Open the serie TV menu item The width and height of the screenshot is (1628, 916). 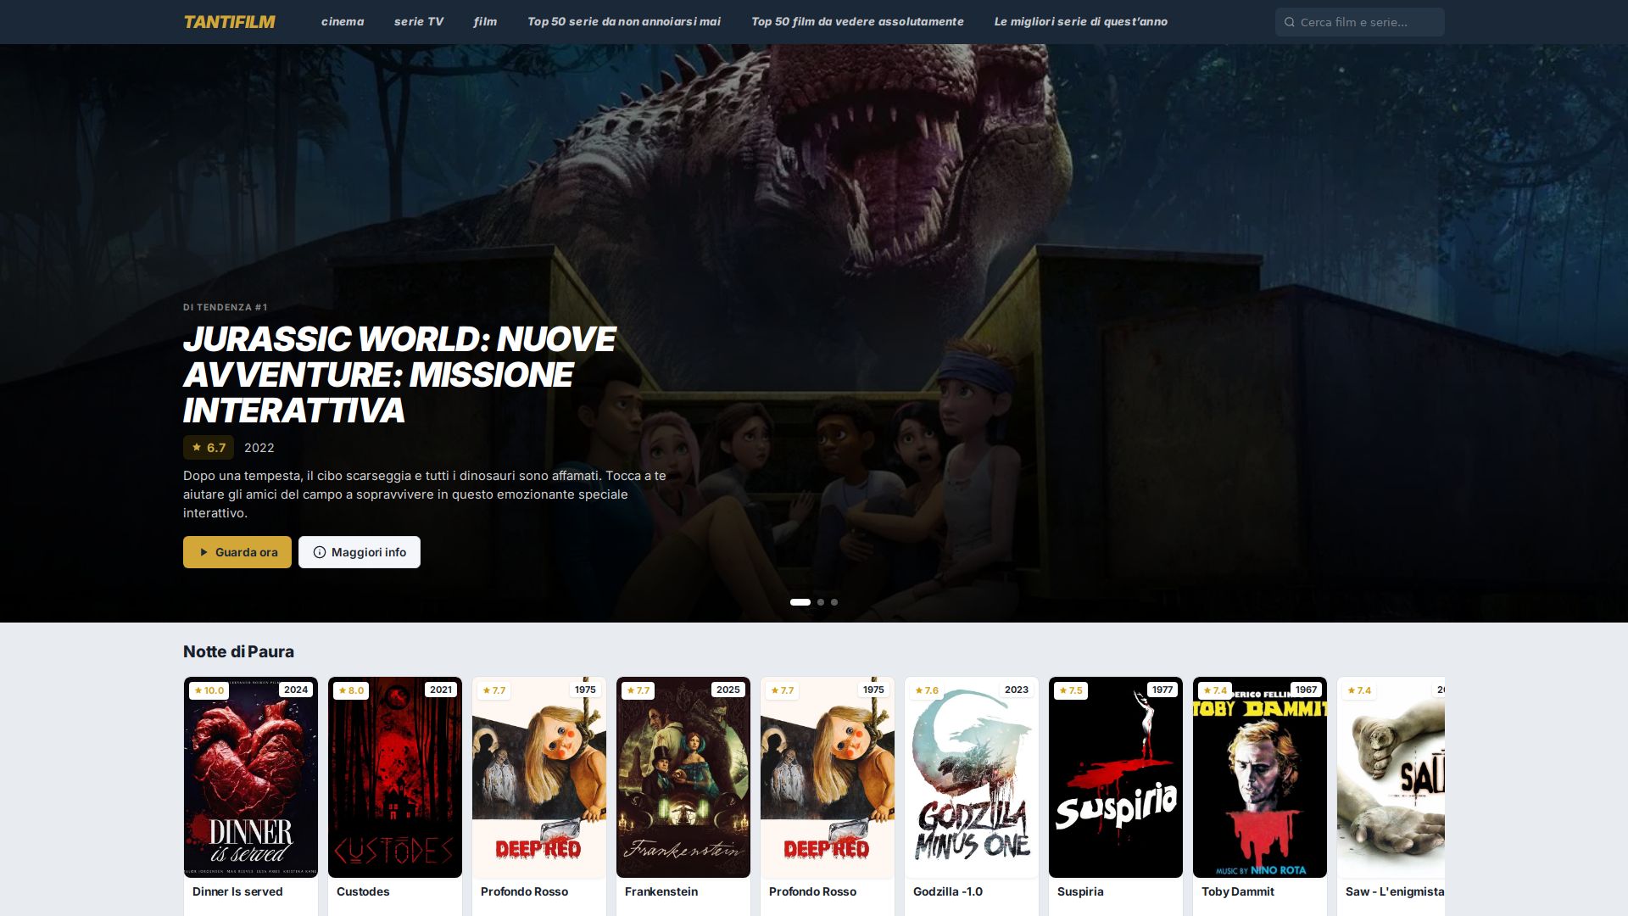419,22
